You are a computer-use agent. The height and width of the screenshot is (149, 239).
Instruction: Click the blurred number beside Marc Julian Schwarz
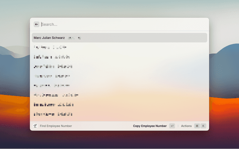[x=74, y=38]
